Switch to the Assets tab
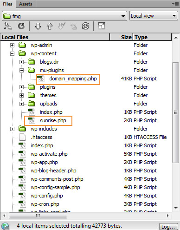This screenshot has height=230, width=180. point(26,4)
